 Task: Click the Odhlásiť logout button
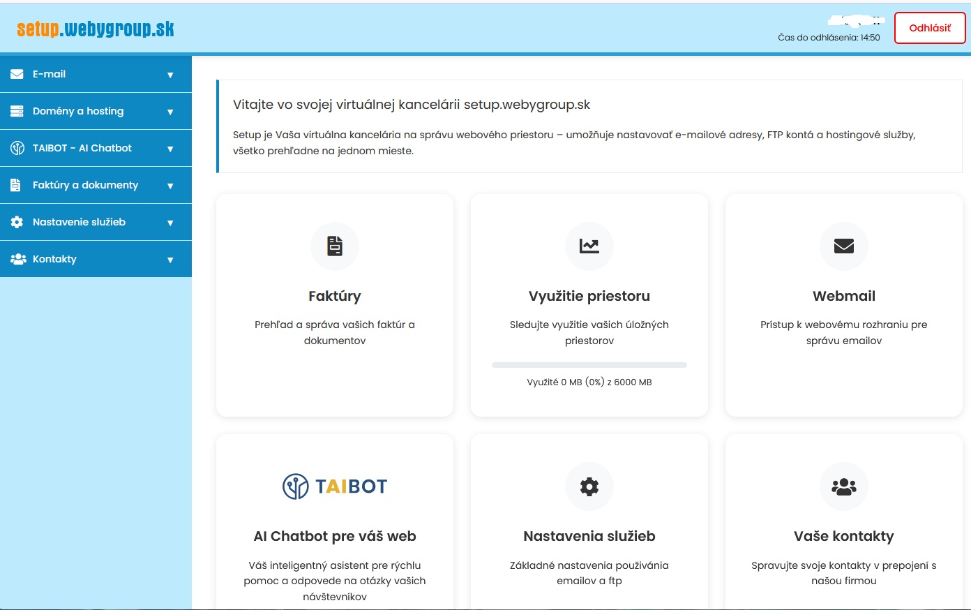tap(930, 28)
